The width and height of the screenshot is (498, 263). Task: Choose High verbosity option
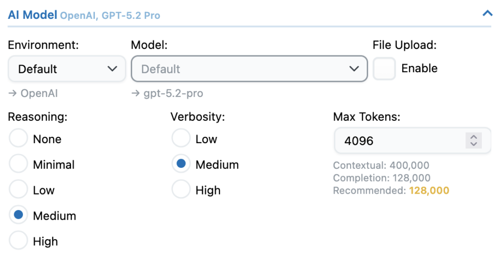[181, 190]
